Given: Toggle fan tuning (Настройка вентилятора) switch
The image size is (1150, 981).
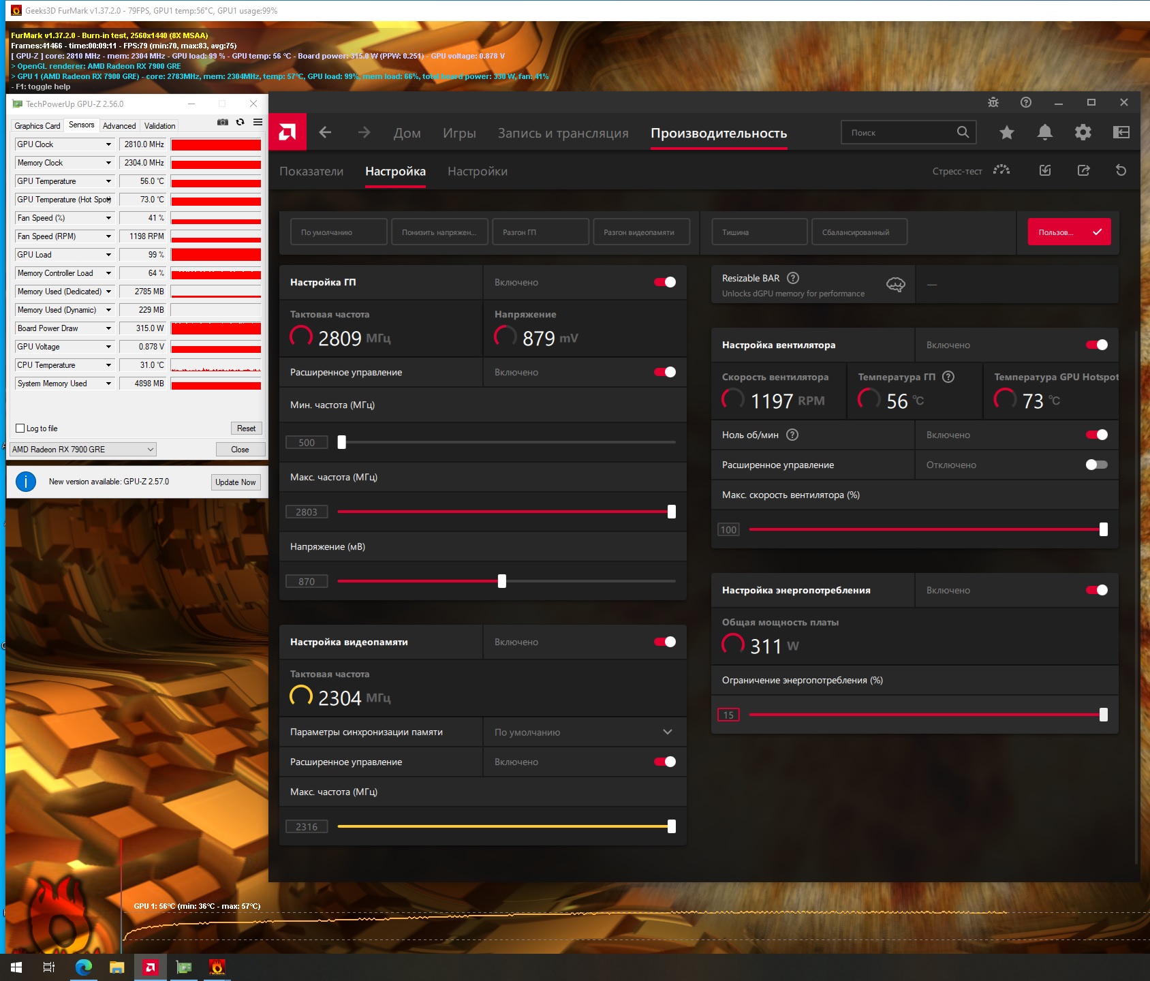Looking at the screenshot, I should point(1097,345).
